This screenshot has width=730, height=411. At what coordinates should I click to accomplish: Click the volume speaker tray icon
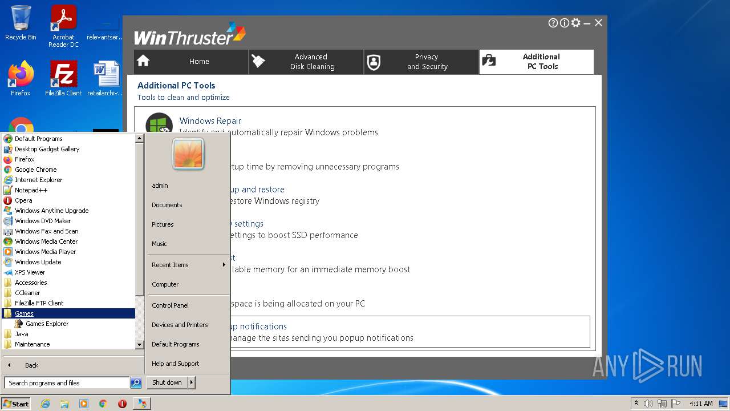[648, 404]
